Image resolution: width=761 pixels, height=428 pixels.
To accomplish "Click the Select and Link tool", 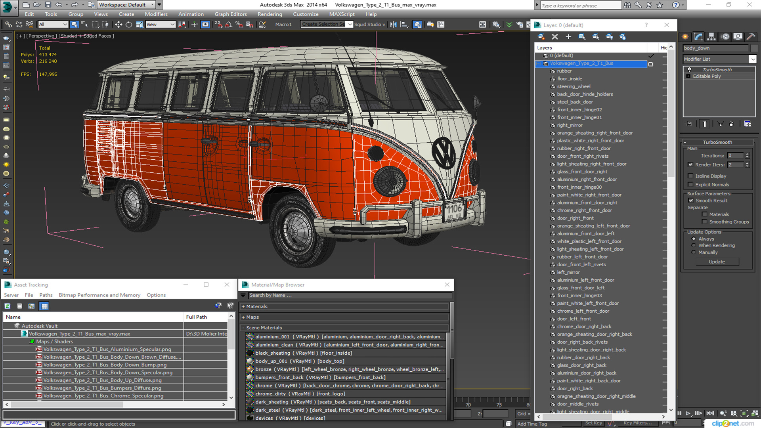I will tap(8, 25).
